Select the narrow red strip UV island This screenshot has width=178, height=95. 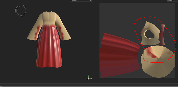click(163, 35)
